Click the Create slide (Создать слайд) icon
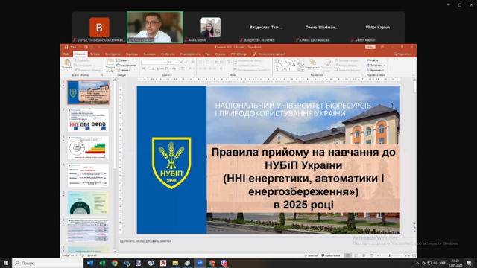 (110, 62)
